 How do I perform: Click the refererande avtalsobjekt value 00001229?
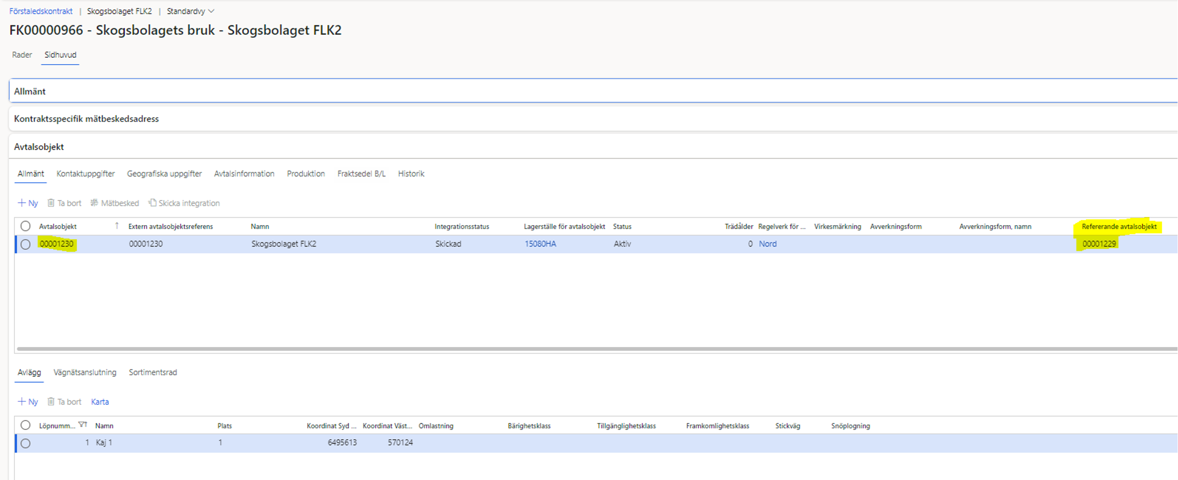1099,244
